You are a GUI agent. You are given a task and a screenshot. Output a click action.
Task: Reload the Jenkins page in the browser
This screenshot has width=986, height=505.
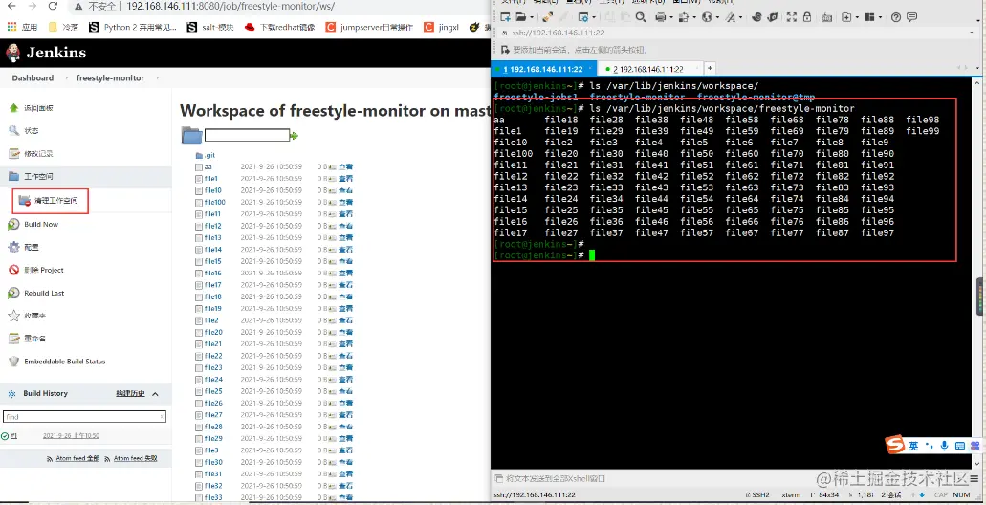pos(53,7)
